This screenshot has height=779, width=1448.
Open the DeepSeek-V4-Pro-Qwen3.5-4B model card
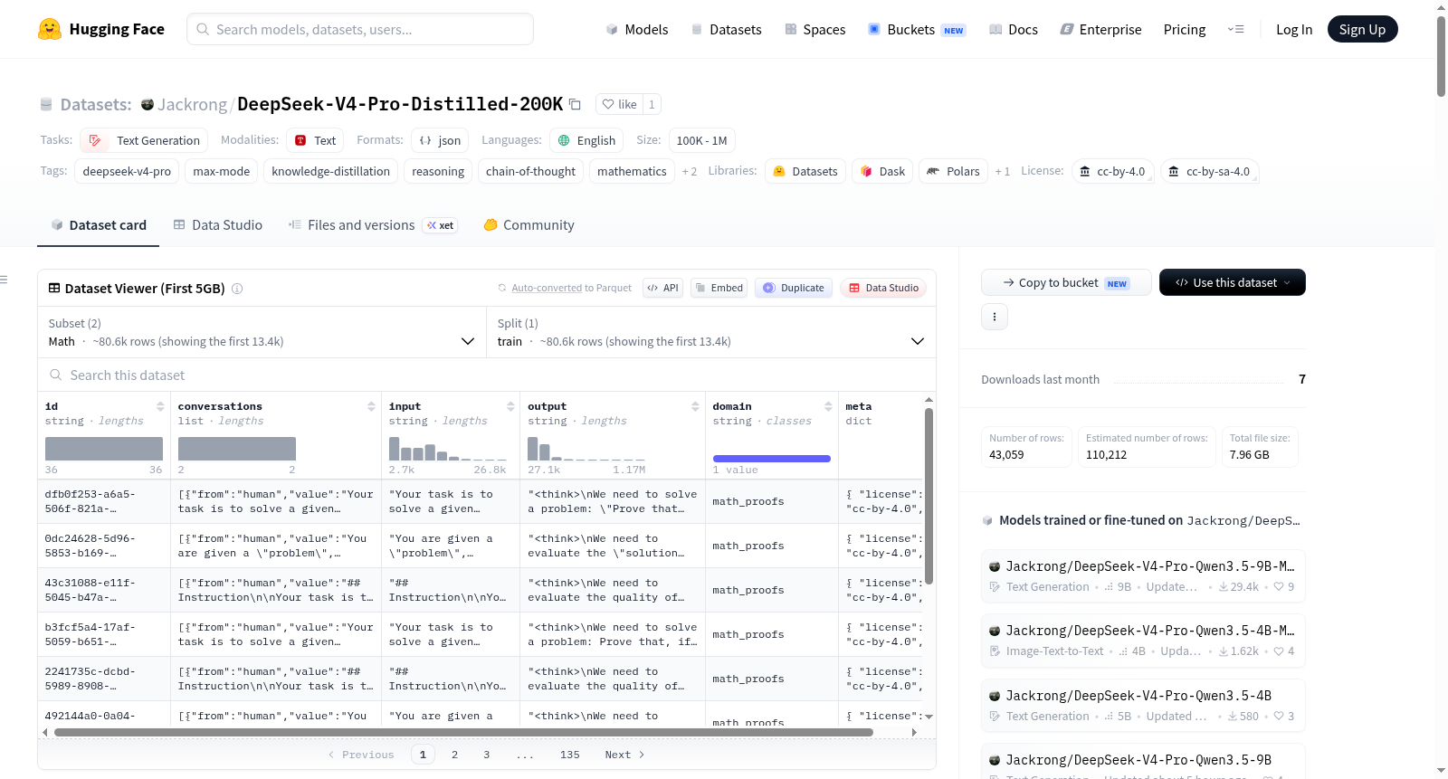click(x=1143, y=705)
